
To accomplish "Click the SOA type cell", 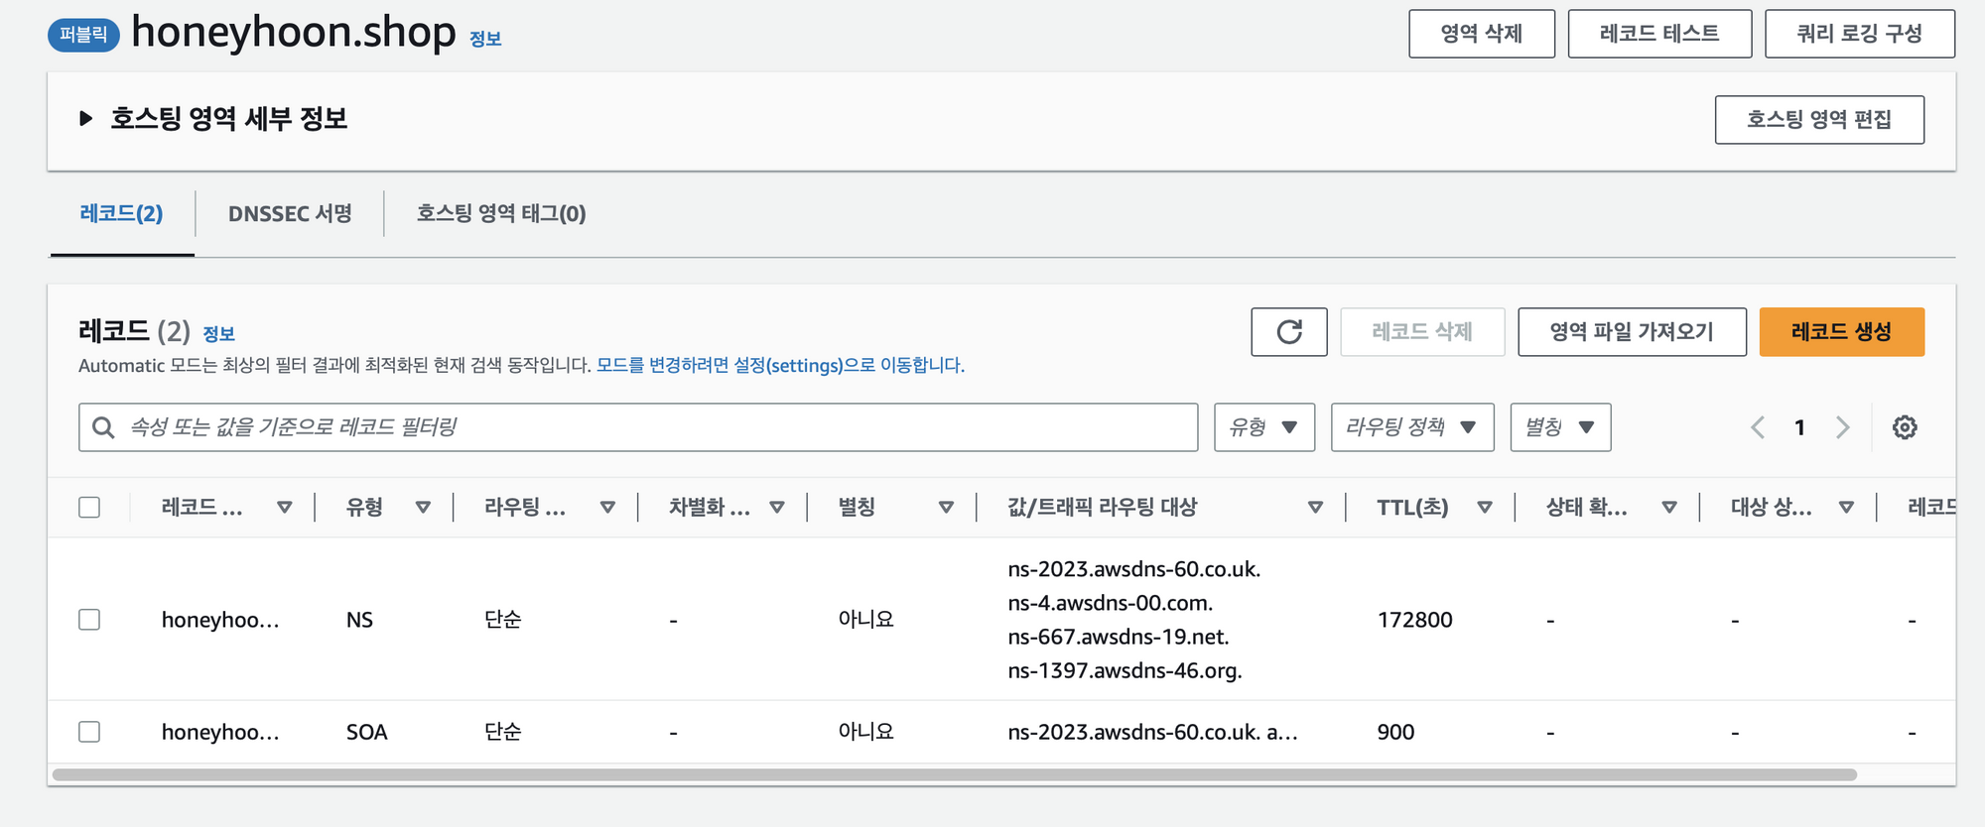I will [366, 732].
